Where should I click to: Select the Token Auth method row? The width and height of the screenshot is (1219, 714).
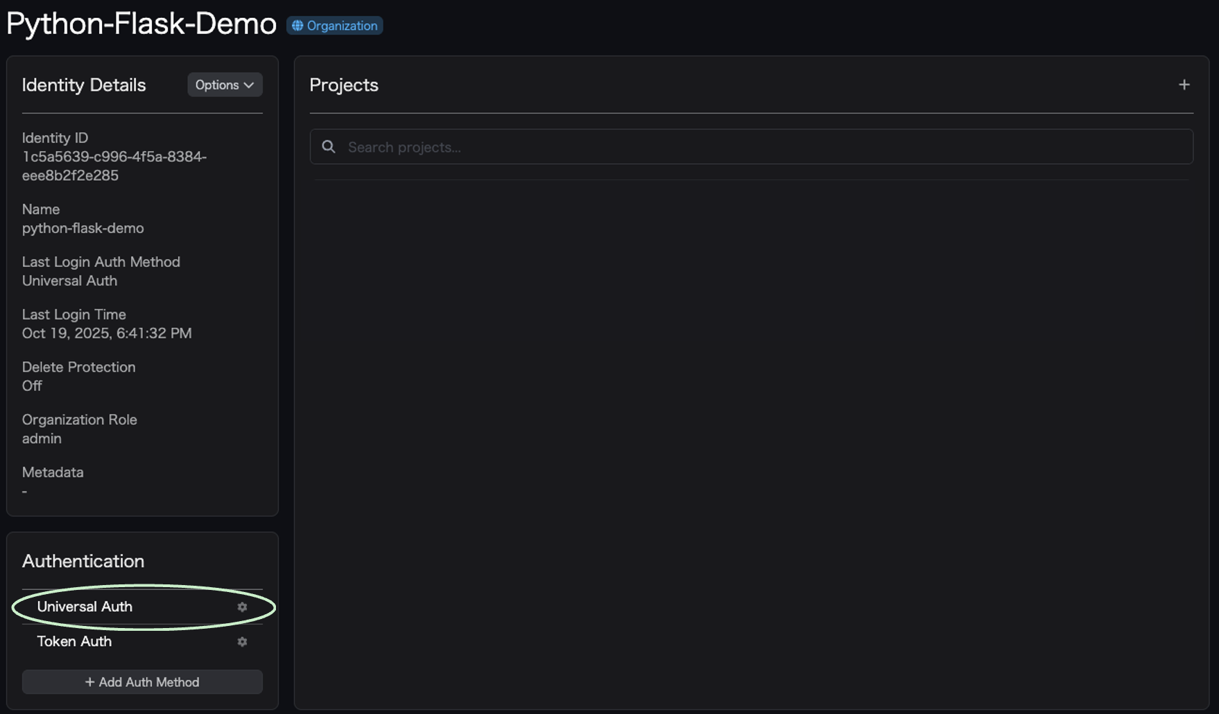[x=142, y=642]
